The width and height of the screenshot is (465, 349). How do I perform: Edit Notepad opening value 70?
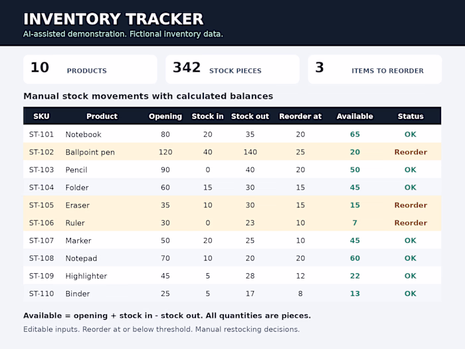tap(165, 258)
